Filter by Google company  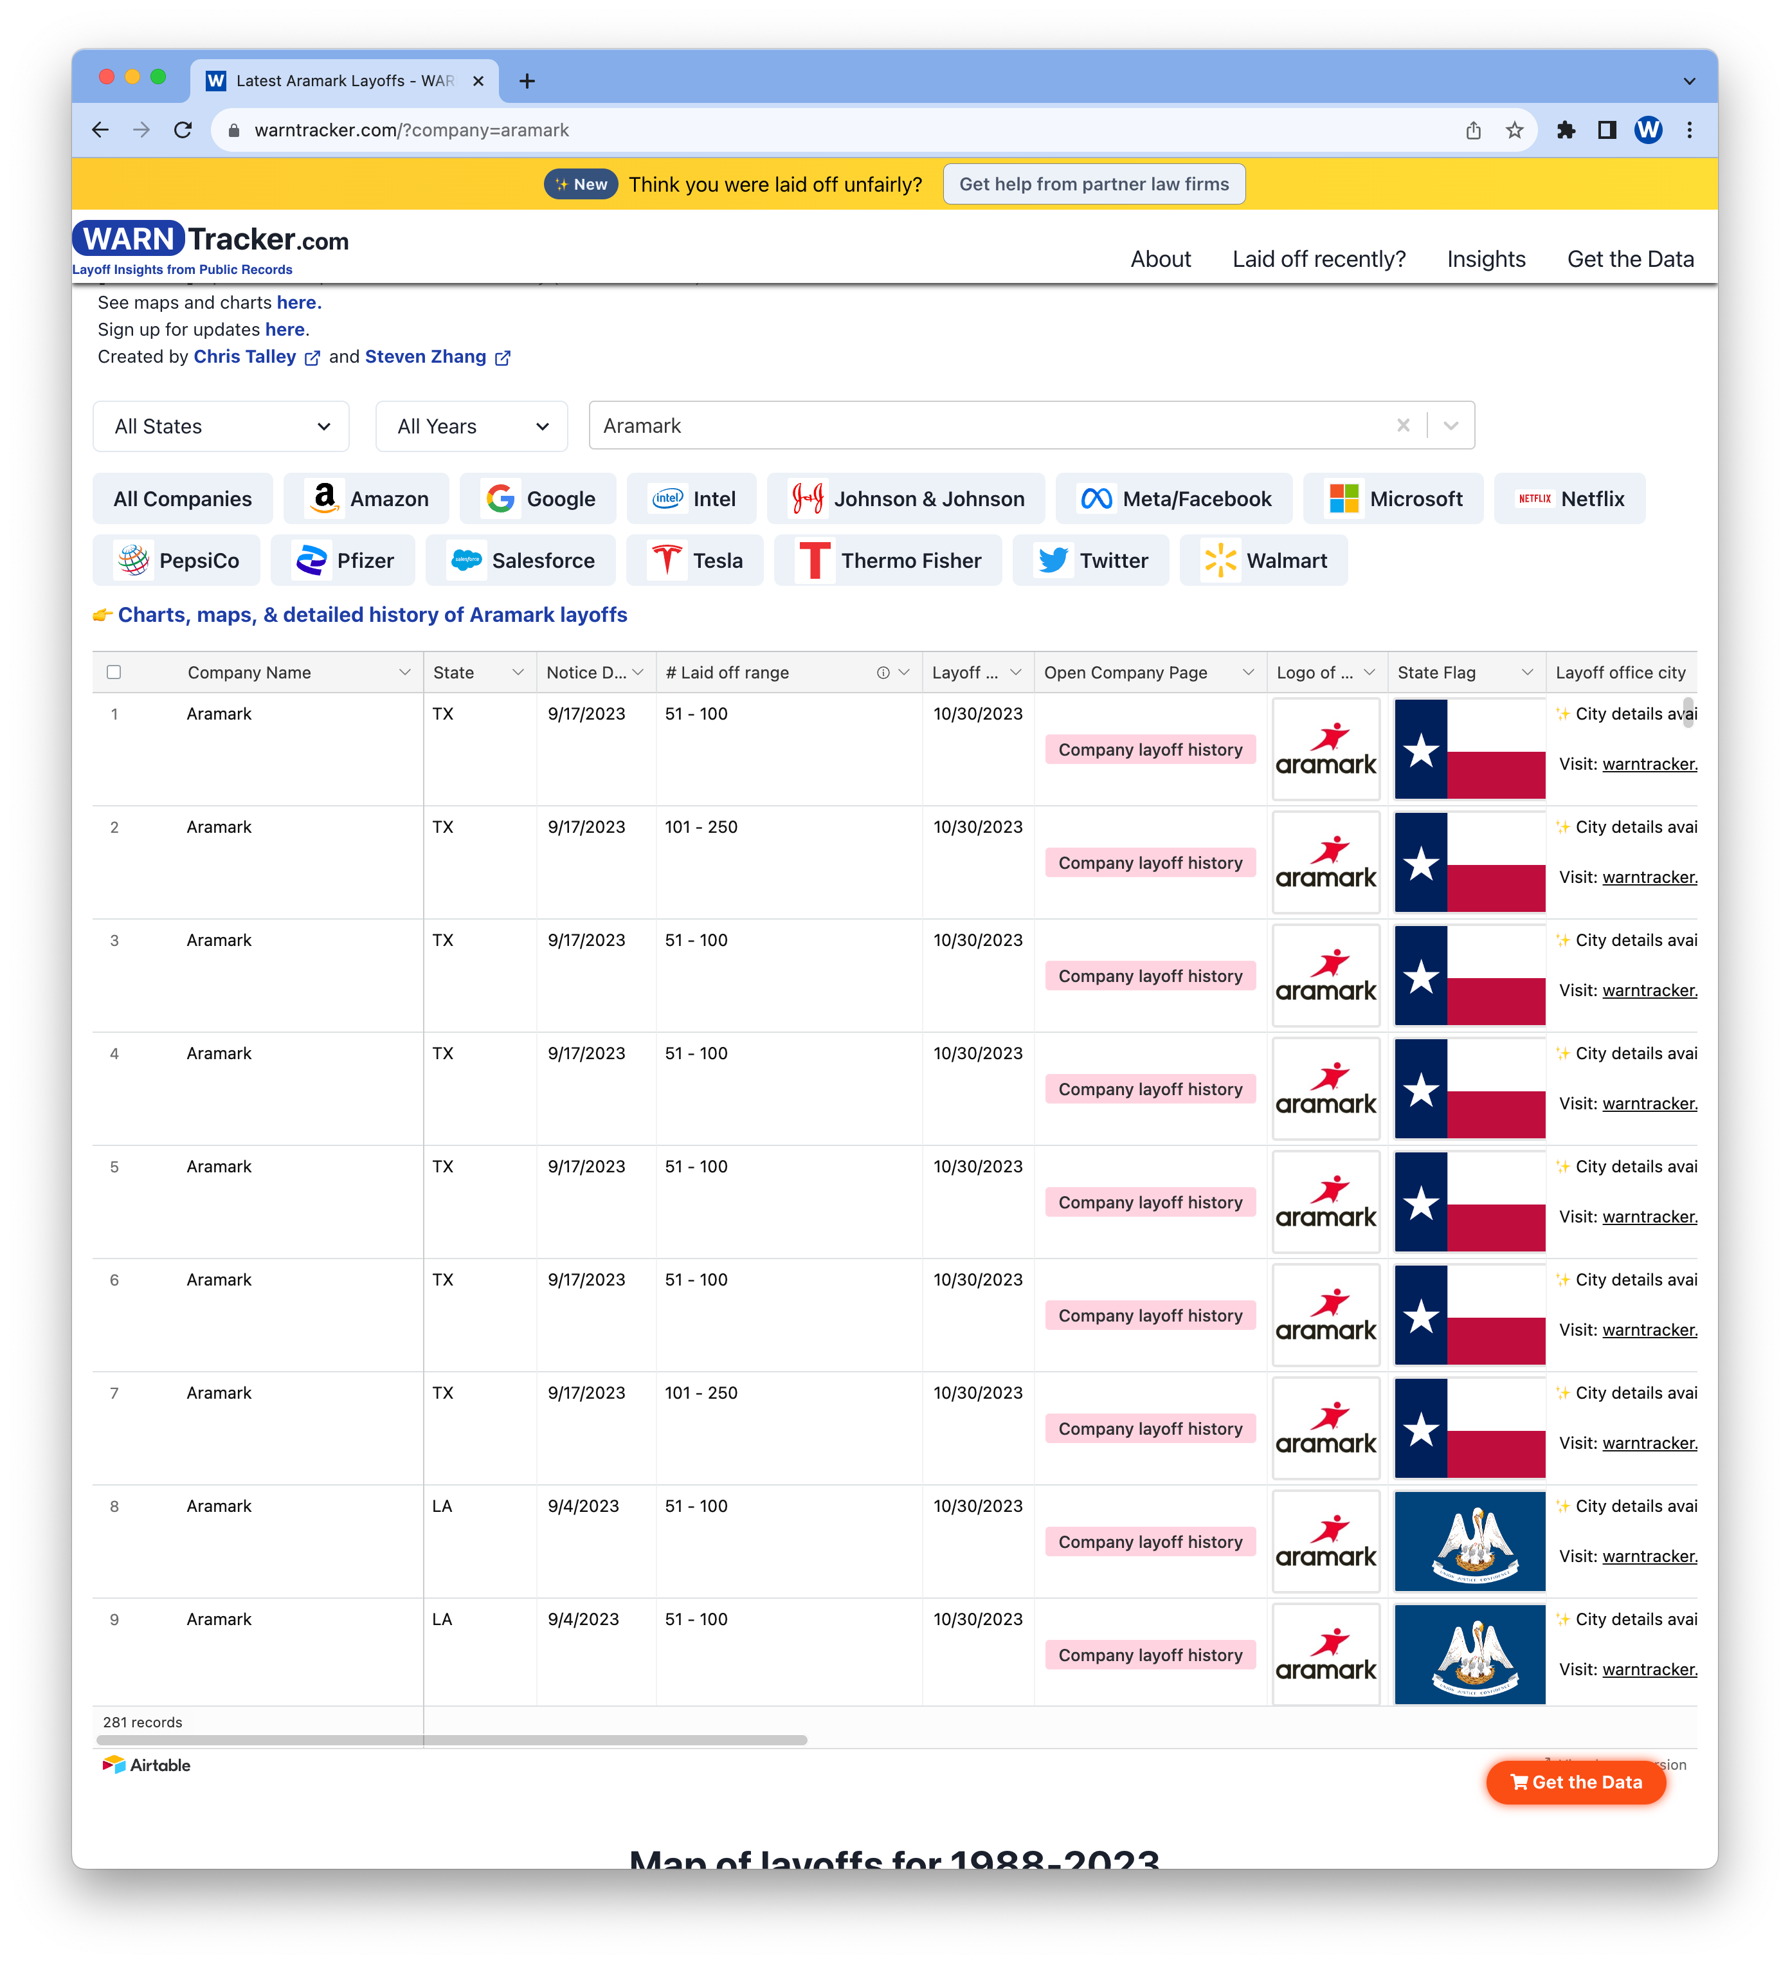click(538, 499)
